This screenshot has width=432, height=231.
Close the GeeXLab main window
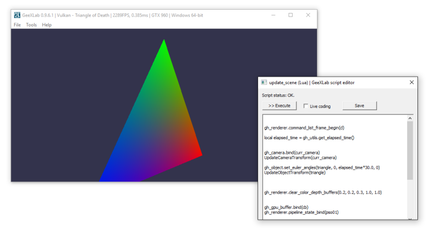[x=308, y=15]
